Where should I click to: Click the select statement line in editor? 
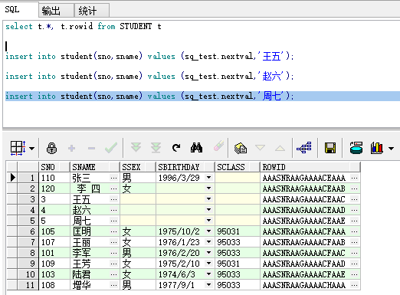click(x=84, y=26)
